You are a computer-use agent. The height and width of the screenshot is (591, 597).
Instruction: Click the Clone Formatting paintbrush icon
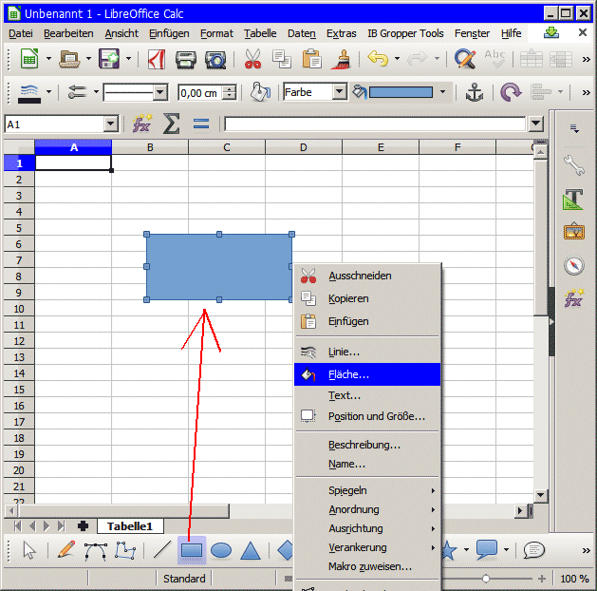pos(341,60)
